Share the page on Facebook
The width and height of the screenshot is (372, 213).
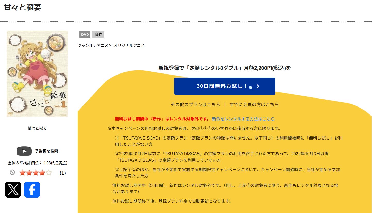32,190
